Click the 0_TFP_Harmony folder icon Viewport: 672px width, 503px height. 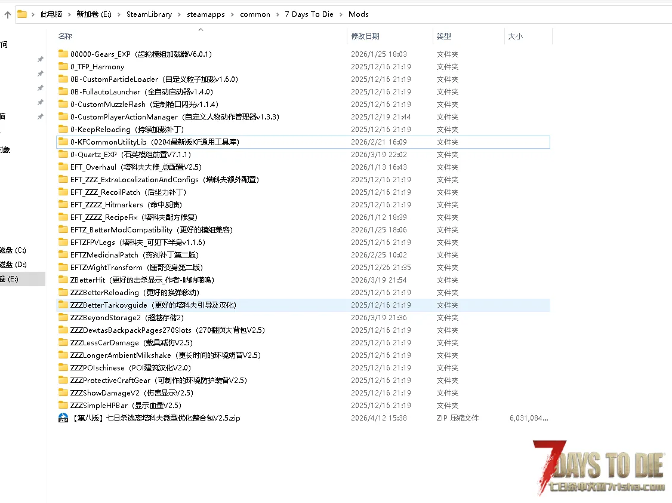coord(63,67)
